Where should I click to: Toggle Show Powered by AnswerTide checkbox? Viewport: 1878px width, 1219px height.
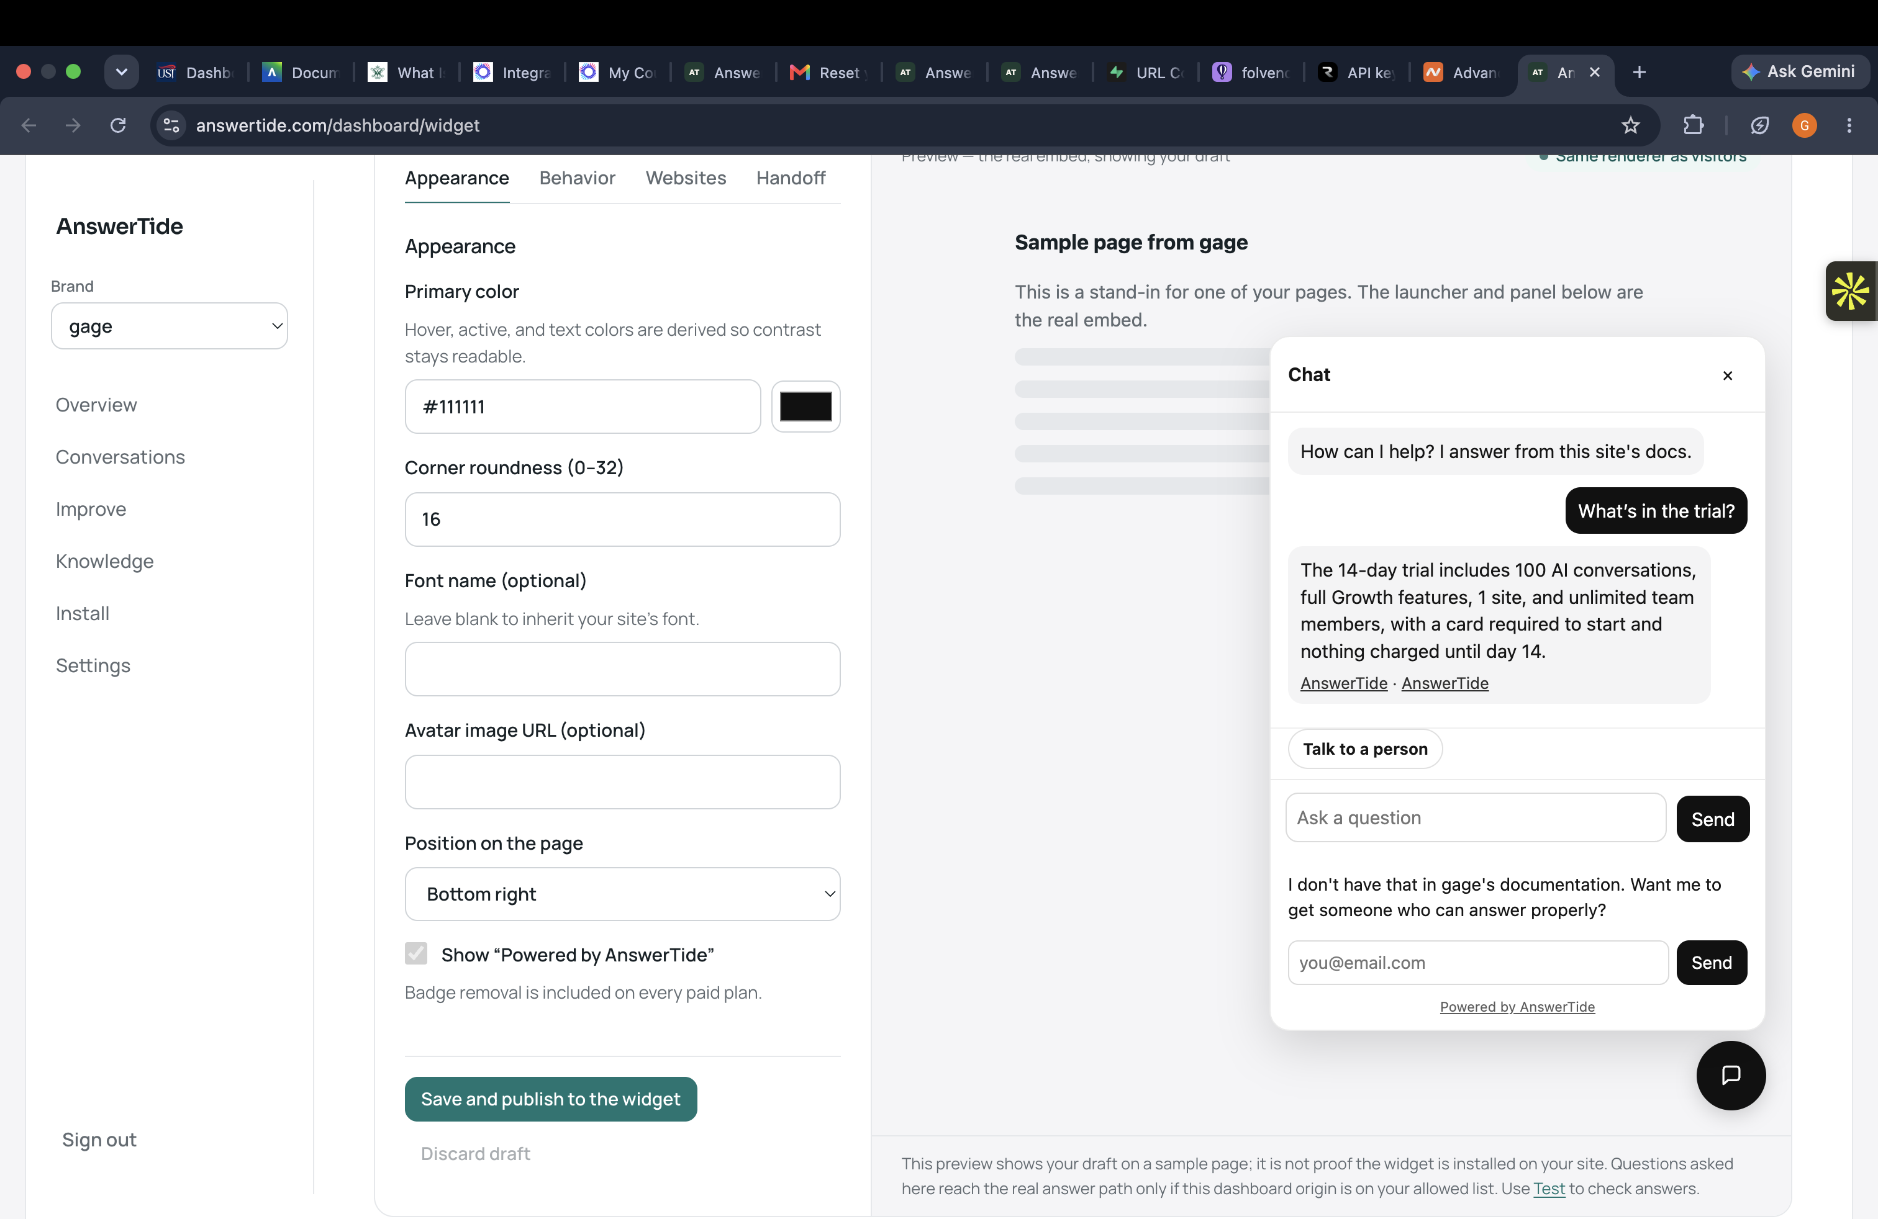pyautogui.click(x=416, y=953)
